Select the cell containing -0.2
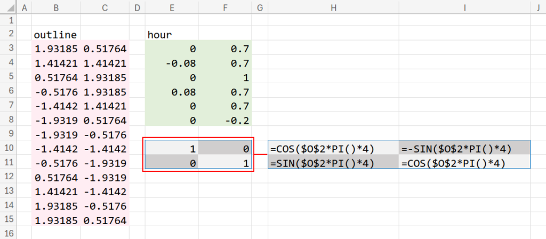 (226, 120)
